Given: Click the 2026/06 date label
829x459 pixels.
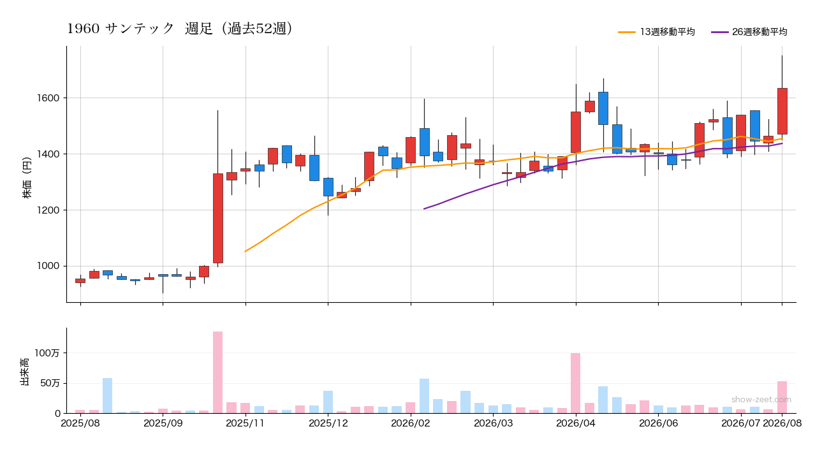Looking at the screenshot, I should (658, 423).
